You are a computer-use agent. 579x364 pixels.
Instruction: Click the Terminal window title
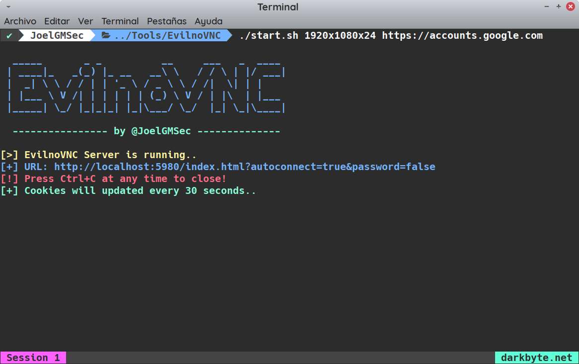278,7
